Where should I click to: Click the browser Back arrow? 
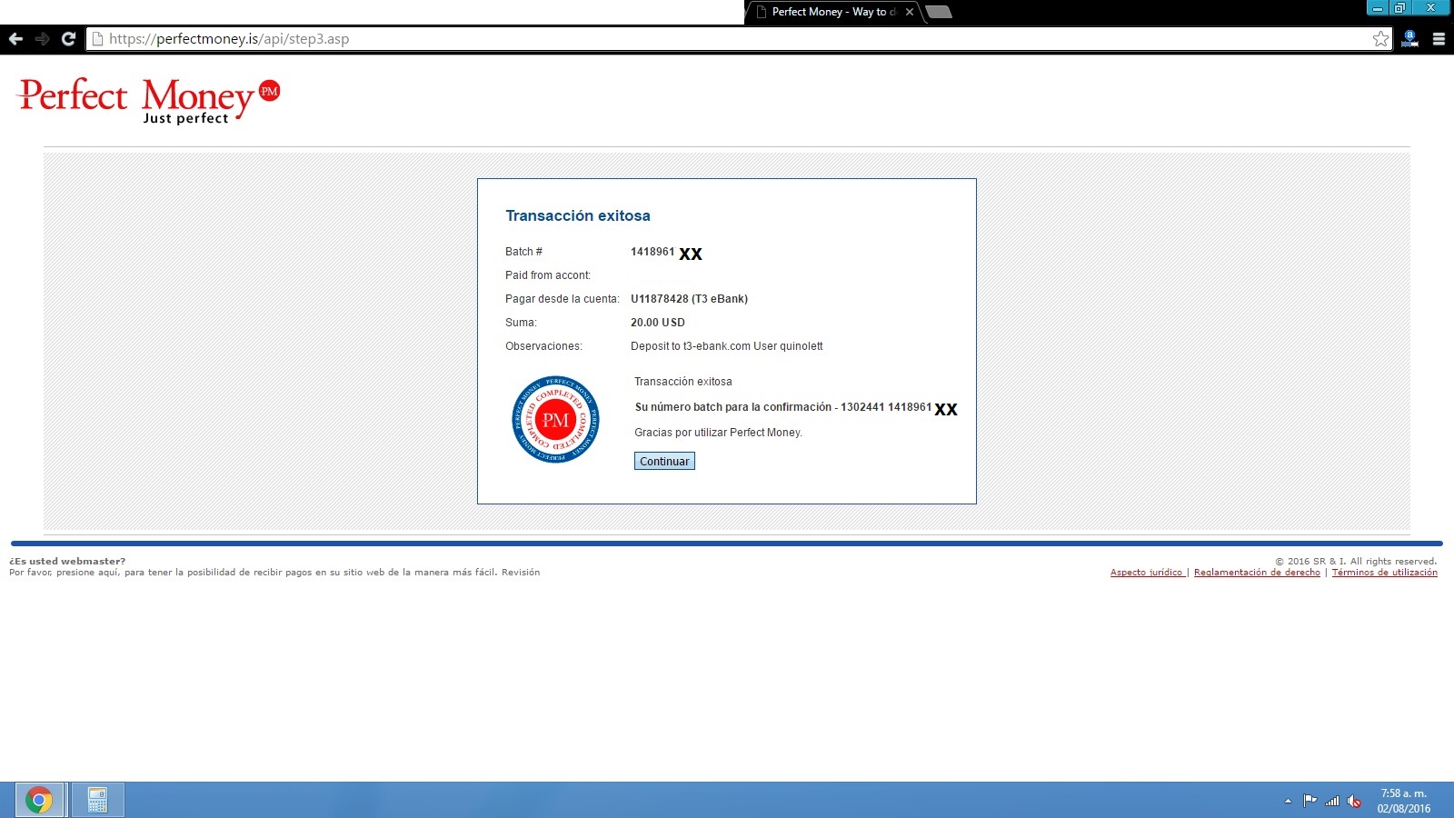[x=15, y=39]
